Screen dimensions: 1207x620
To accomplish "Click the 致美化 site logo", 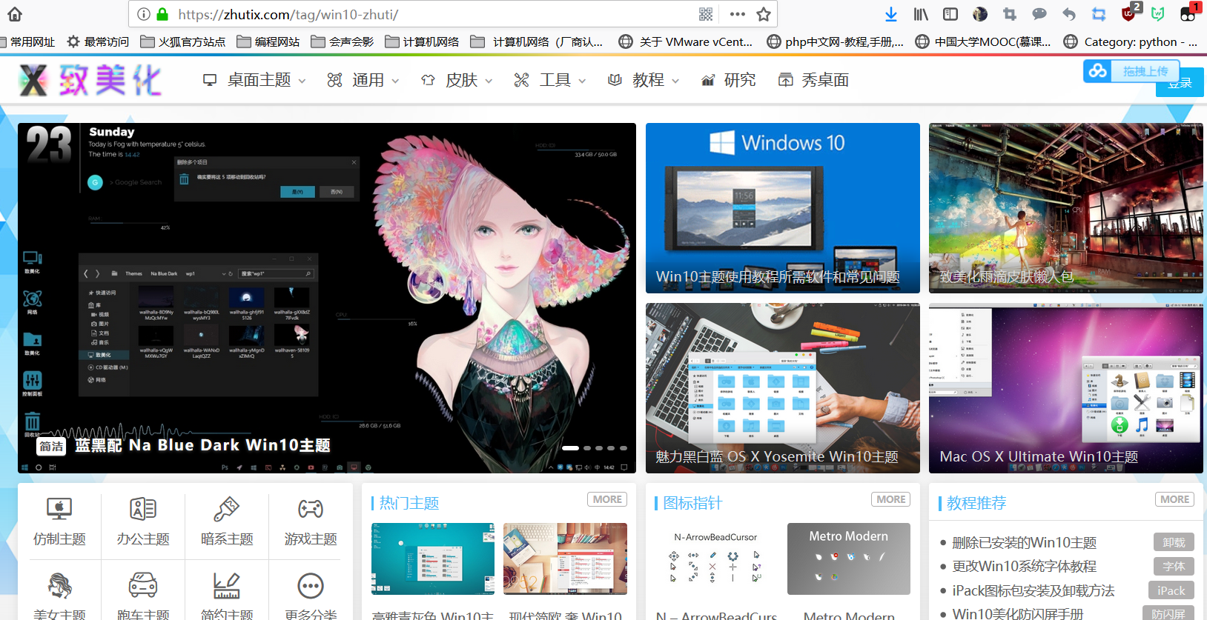I will click(x=89, y=79).
